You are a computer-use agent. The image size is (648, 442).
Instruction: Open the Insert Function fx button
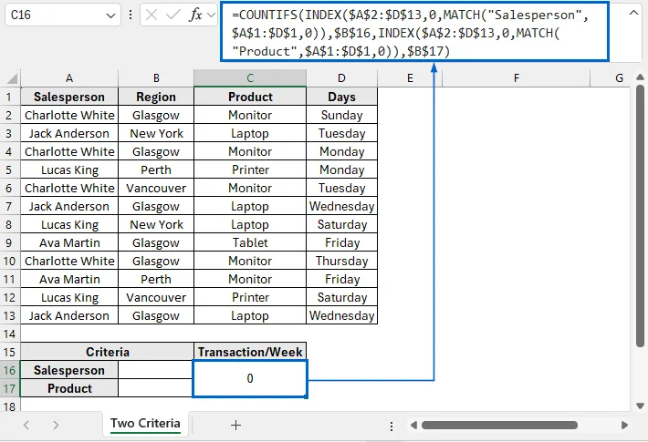[x=195, y=15]
